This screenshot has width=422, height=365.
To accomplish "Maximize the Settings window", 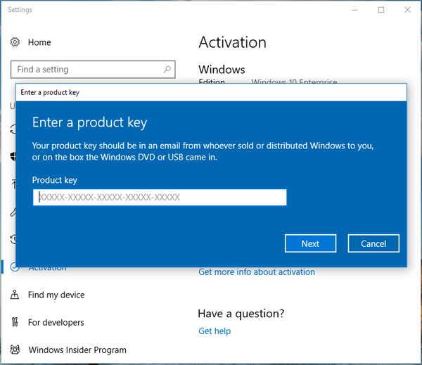I will pyautogui.click(x=381, y=10).
